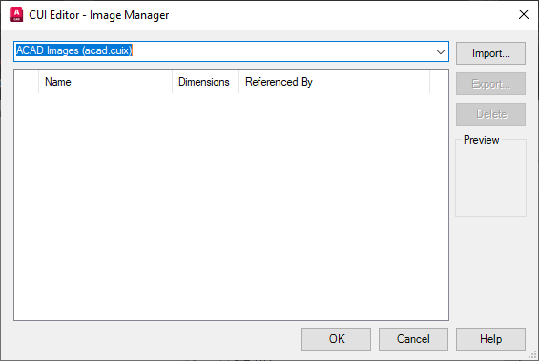
Task: Click the disabled Delete button
Action: [x=490, y=114]
